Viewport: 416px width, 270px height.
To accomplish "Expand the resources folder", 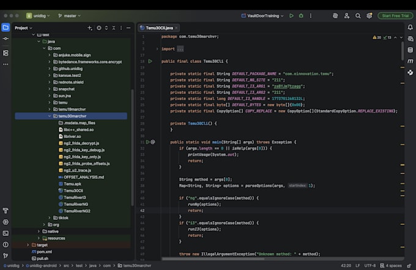I will (39, 238).
